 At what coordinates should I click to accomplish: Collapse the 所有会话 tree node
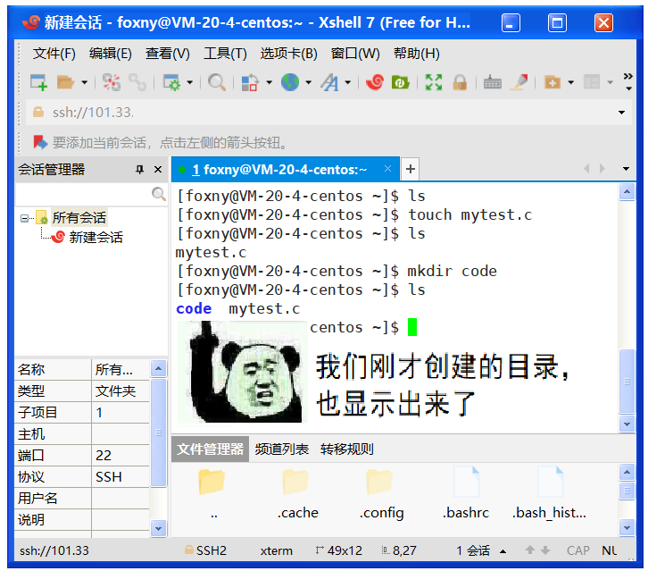click(24, 218)
